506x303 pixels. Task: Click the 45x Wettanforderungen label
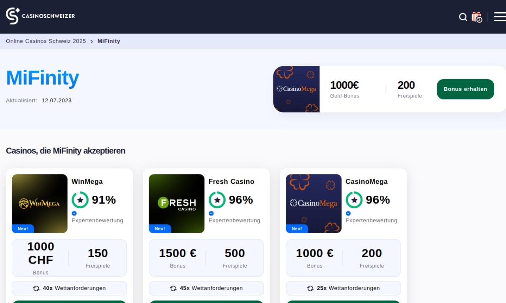tap(211, 288)
